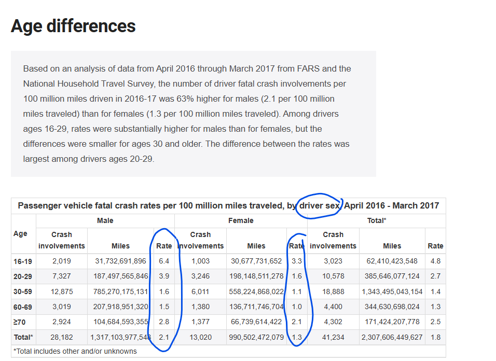Select the '30-59' age row label

[23, 292]
